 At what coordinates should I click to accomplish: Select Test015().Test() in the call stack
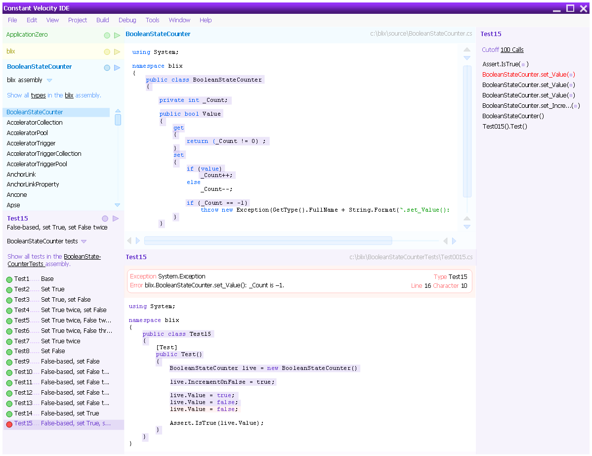point(505,127)
